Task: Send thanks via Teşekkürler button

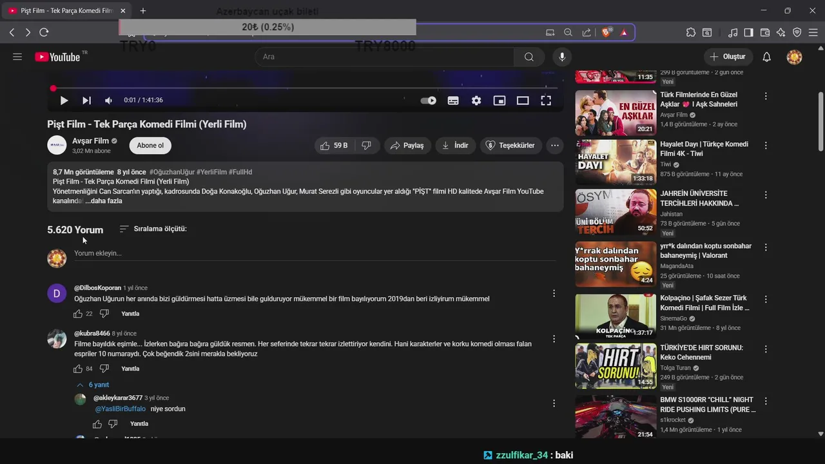Action: 510,146
